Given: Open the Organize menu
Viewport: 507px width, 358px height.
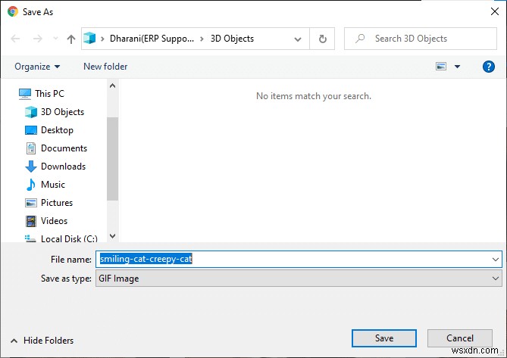Looking at the screenshot, I should [x=37, y=67].
